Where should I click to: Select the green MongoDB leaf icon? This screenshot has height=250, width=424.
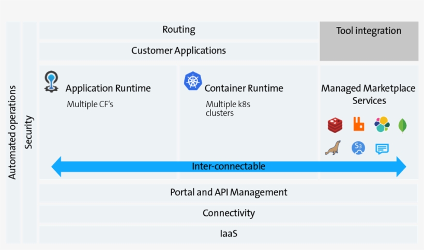point(403,126)
